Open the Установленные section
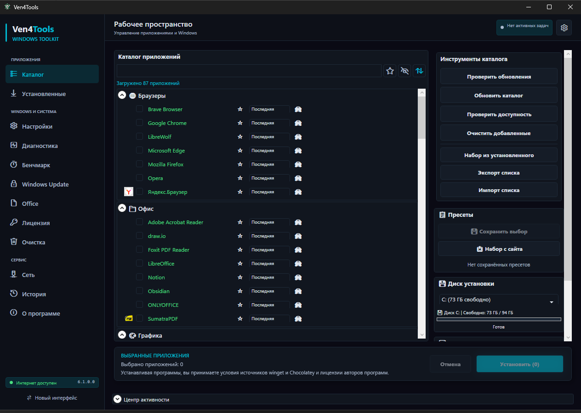This screenshot has width=581, height=413. click(x=52, y=94)
